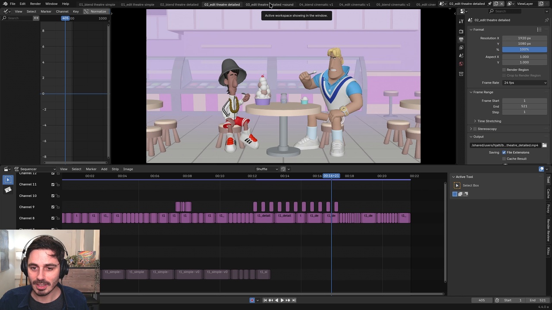Disable the File Extensions checkbox
Viewport: 552px width, 310px height.
[x=504, y=152]
